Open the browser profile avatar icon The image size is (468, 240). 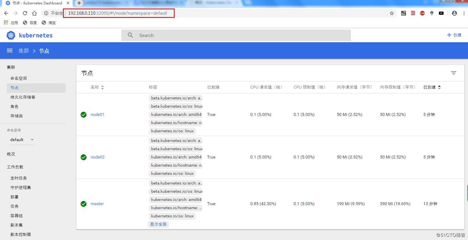pos(454,13)
